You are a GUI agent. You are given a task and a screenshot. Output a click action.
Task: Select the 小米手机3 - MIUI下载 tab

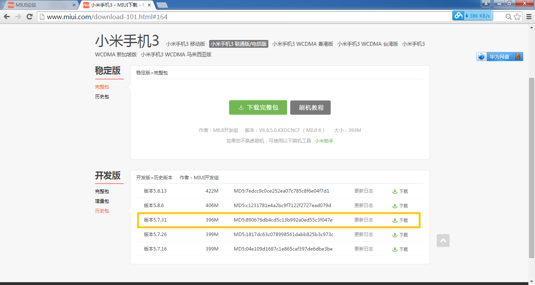(117, 5)
